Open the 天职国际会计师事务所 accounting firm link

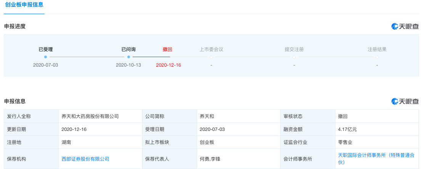click(x=376, y=159)
